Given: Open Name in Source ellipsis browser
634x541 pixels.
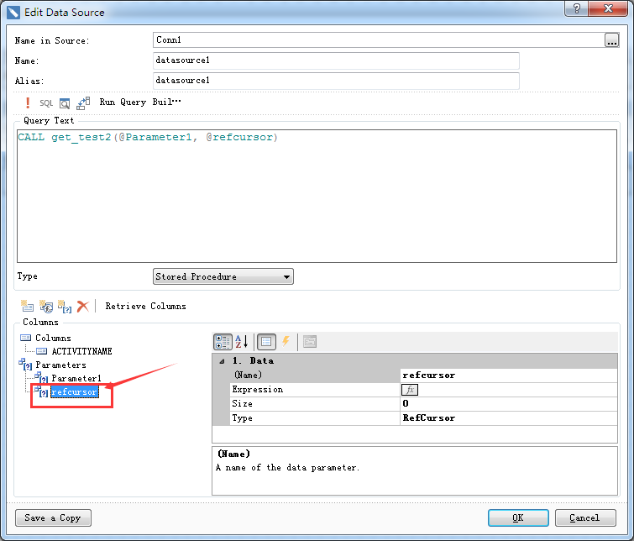Looking at the screenshot, I should [x=610, y=39].
